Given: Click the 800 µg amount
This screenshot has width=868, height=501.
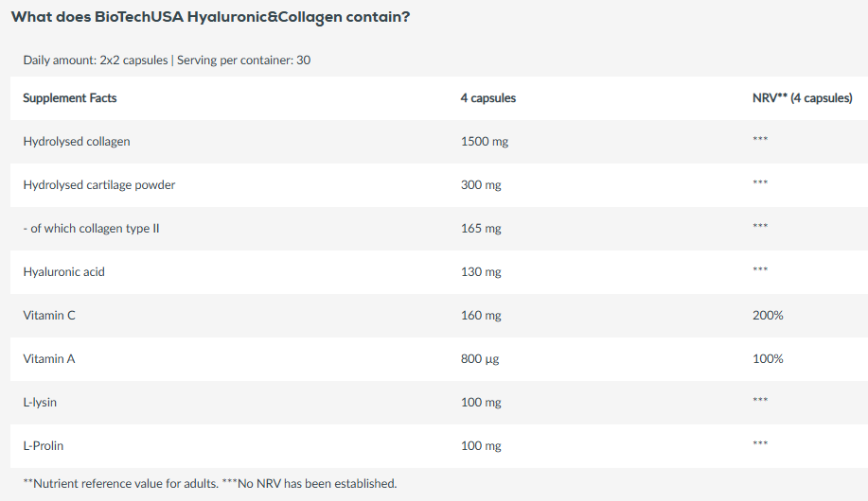Looking at the screenshot, I should pyautogui.click(x=480, y=359).
